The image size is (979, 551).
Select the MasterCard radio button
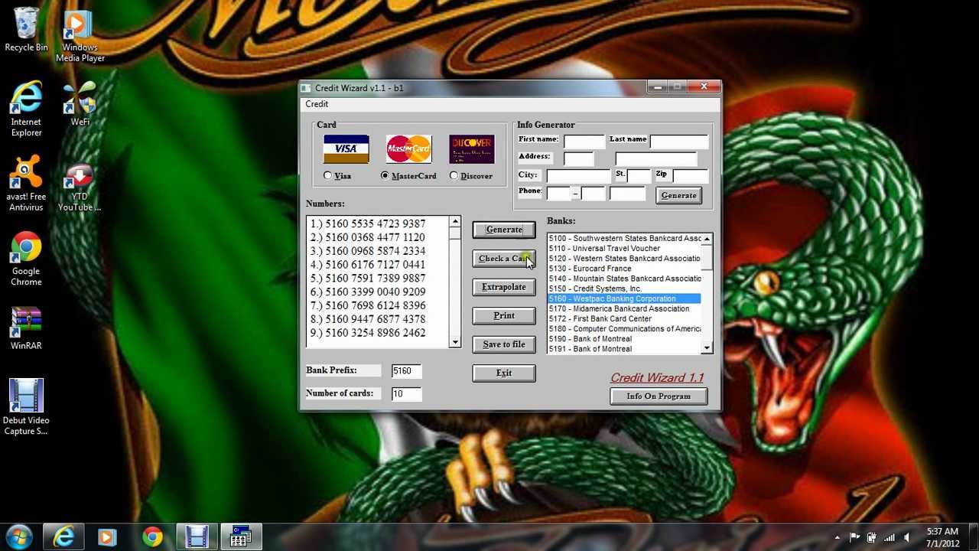point(385,176)
